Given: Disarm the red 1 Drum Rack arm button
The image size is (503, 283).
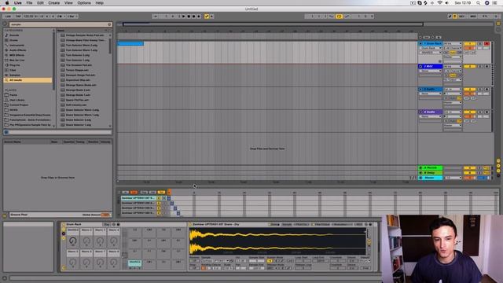Looking at the screenshot, I should [x=486, y=44].
